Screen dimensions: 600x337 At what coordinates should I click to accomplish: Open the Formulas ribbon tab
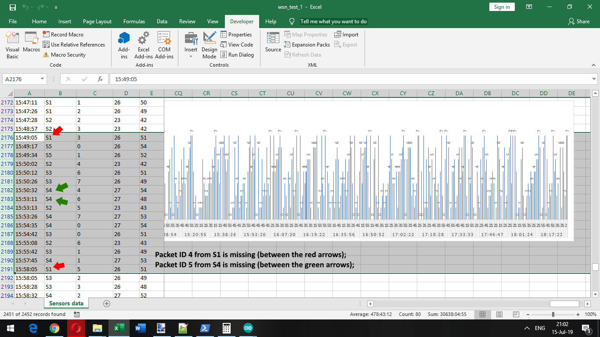pyautogui.click(x=134, y=22)
